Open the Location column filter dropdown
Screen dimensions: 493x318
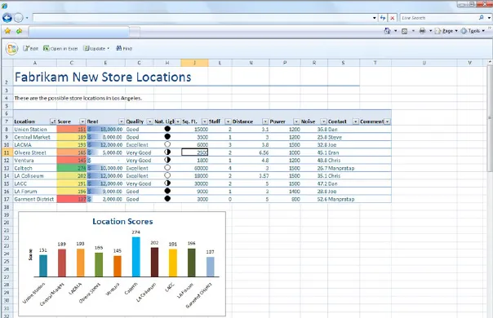pos(53,121)
